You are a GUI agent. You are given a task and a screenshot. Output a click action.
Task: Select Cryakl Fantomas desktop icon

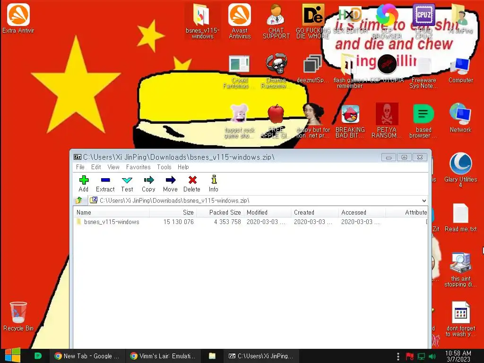click(x=239, y=72)
